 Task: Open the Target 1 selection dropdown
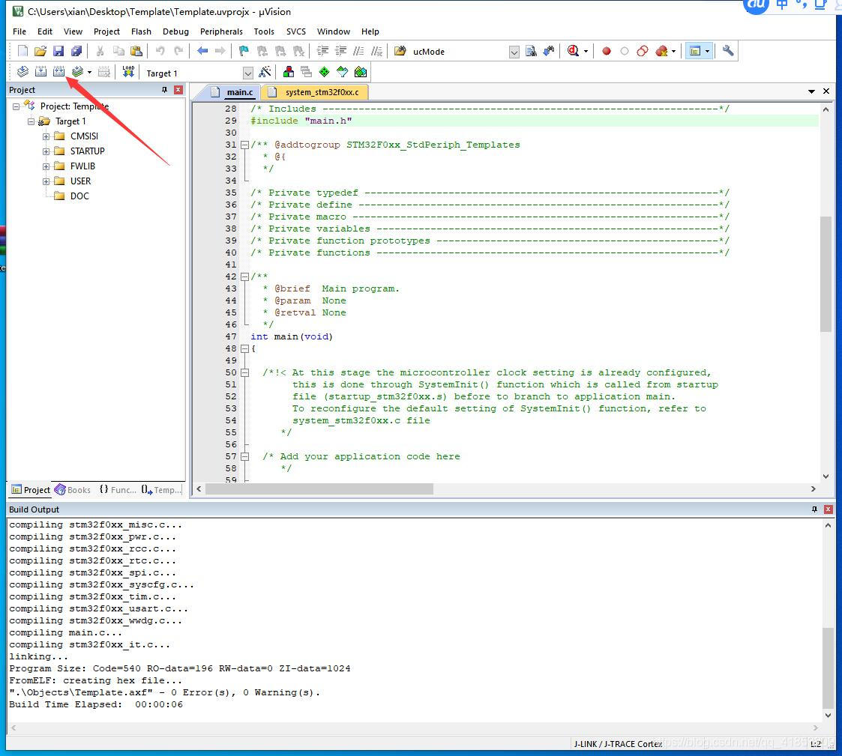tap(247, 73)
